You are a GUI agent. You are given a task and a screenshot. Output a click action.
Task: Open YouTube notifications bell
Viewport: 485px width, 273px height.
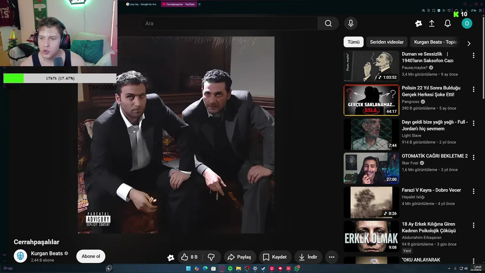coord(447,24)
